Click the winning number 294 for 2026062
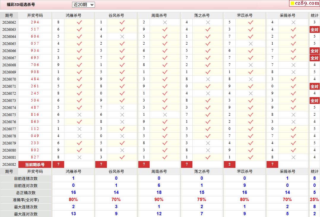This screenshot has height=217, width=320. coord(35,22)
